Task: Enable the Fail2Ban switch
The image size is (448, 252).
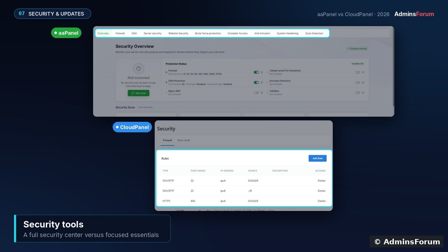Action: point(357,93)
